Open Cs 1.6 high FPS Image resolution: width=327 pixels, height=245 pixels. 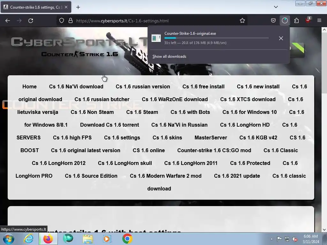[x=72, y=138]
